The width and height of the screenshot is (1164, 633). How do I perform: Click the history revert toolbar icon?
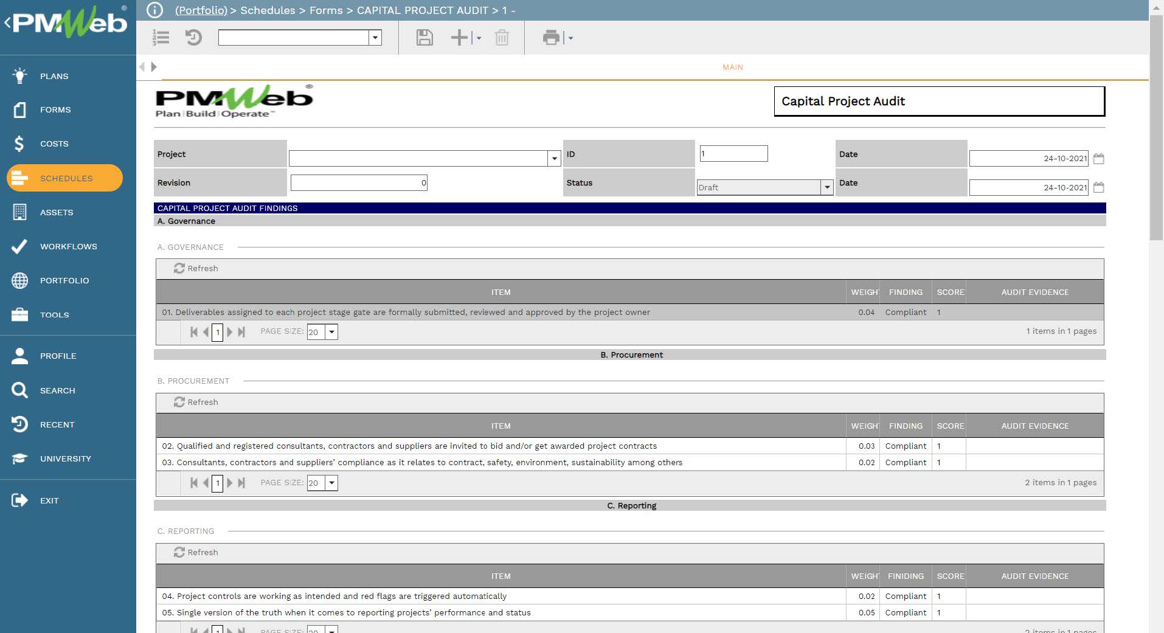(x=193, y=38)
